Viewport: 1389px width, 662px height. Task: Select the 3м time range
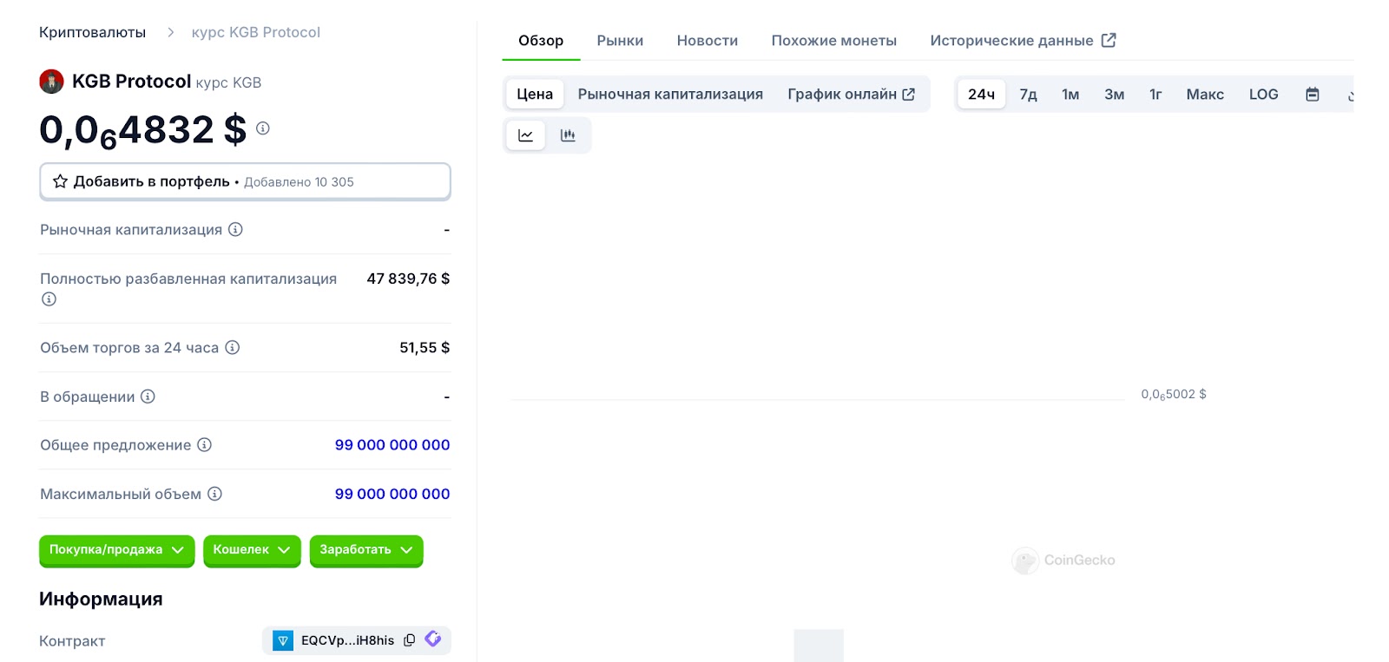click(1114, 95)
